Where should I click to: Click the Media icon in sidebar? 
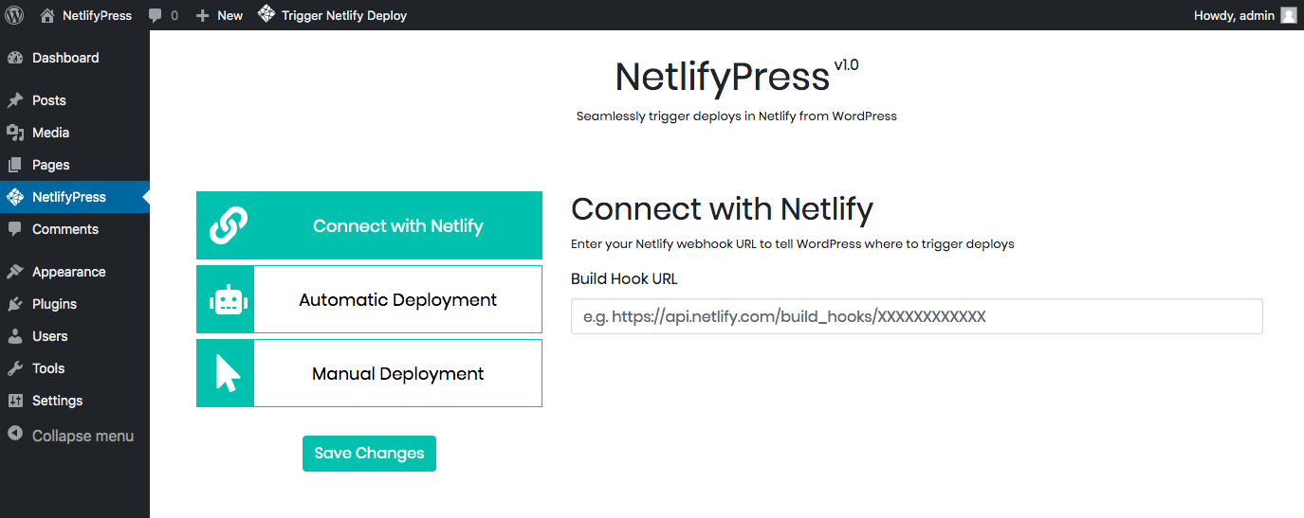coord(15,133)
